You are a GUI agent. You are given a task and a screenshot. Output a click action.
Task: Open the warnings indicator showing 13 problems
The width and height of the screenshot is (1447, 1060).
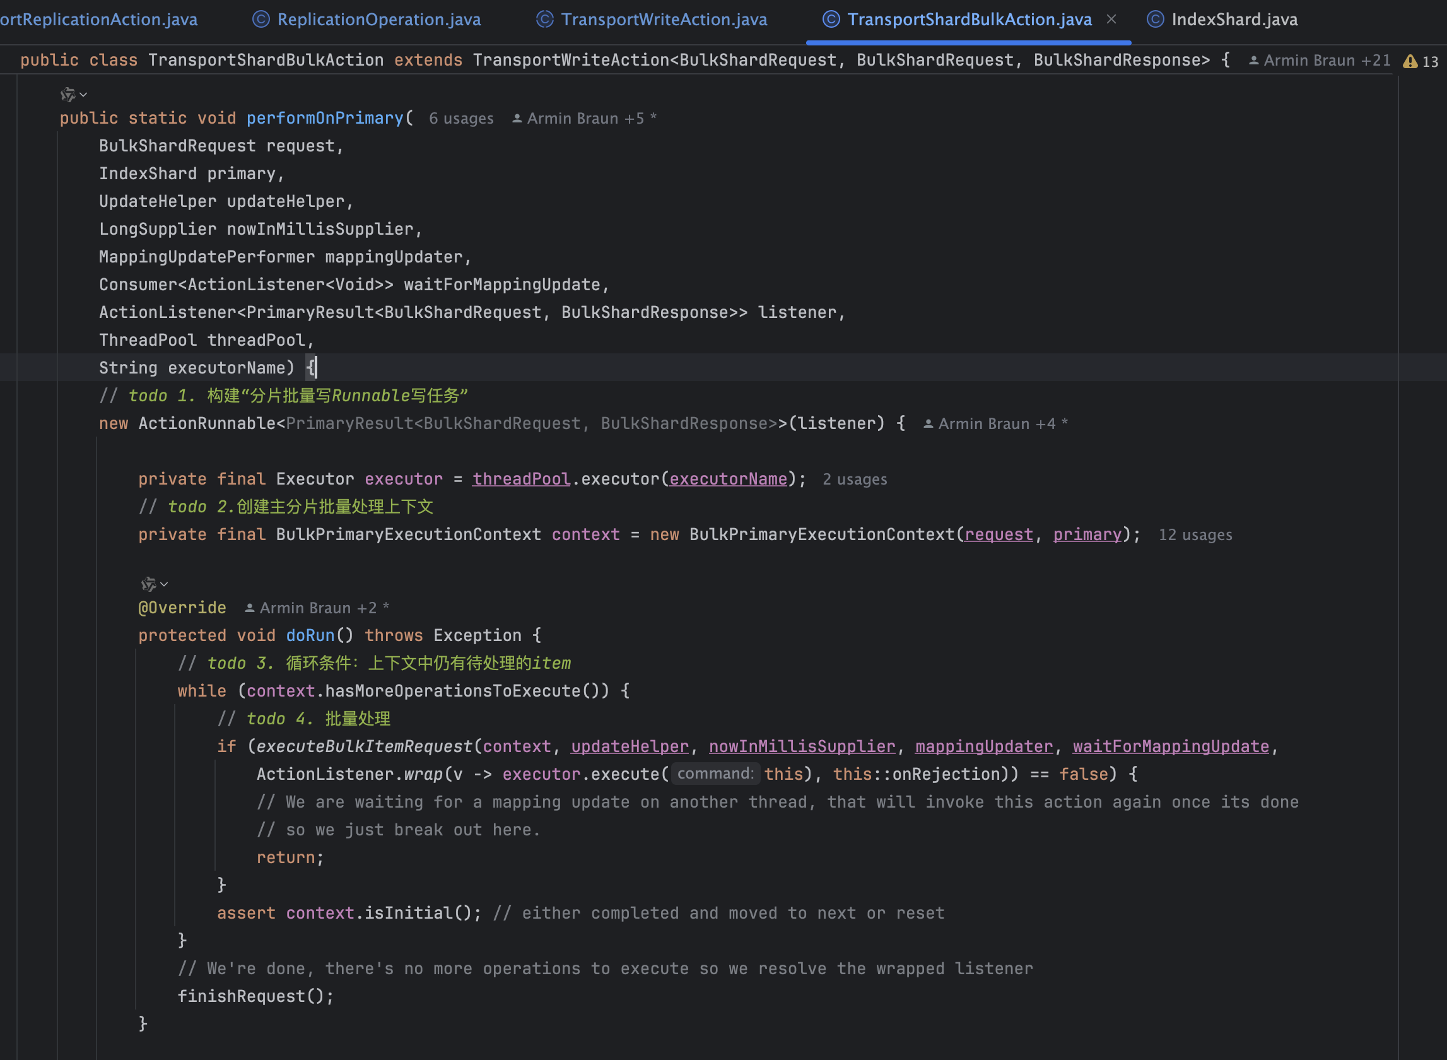1420,61
